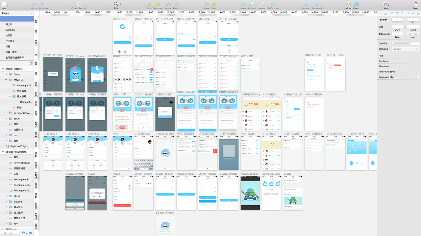Collapse the 05设置－帮助与反馈 artboard
The image size is (421, 236).
3,152
